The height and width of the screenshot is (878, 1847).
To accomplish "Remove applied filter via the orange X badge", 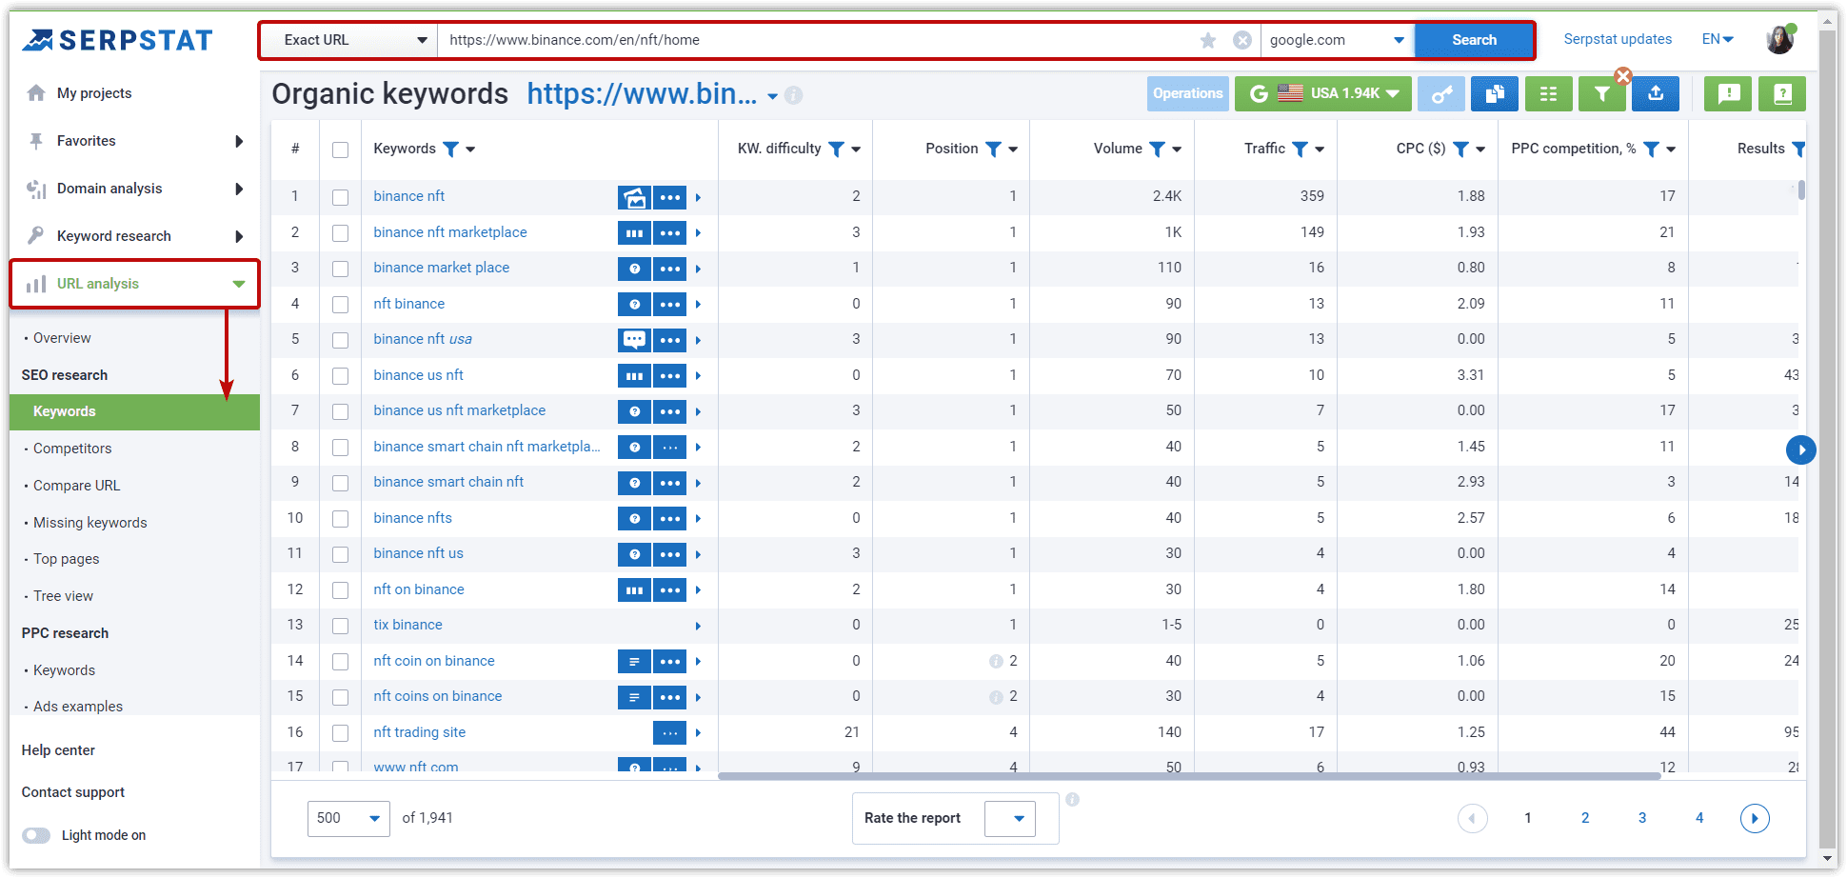I will (x=1623, y=76).
